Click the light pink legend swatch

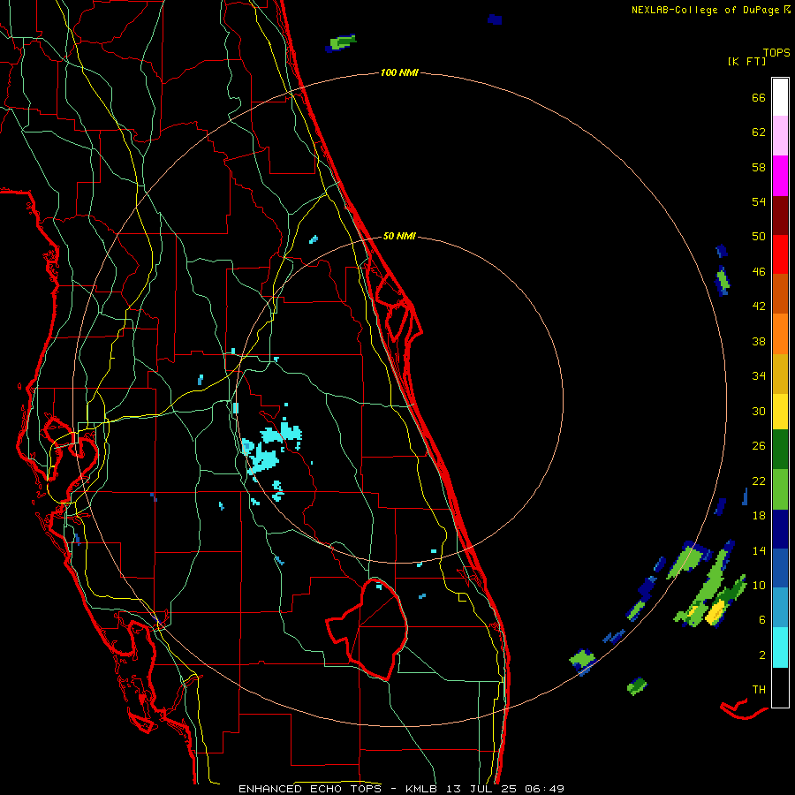[x=780, y=135]
